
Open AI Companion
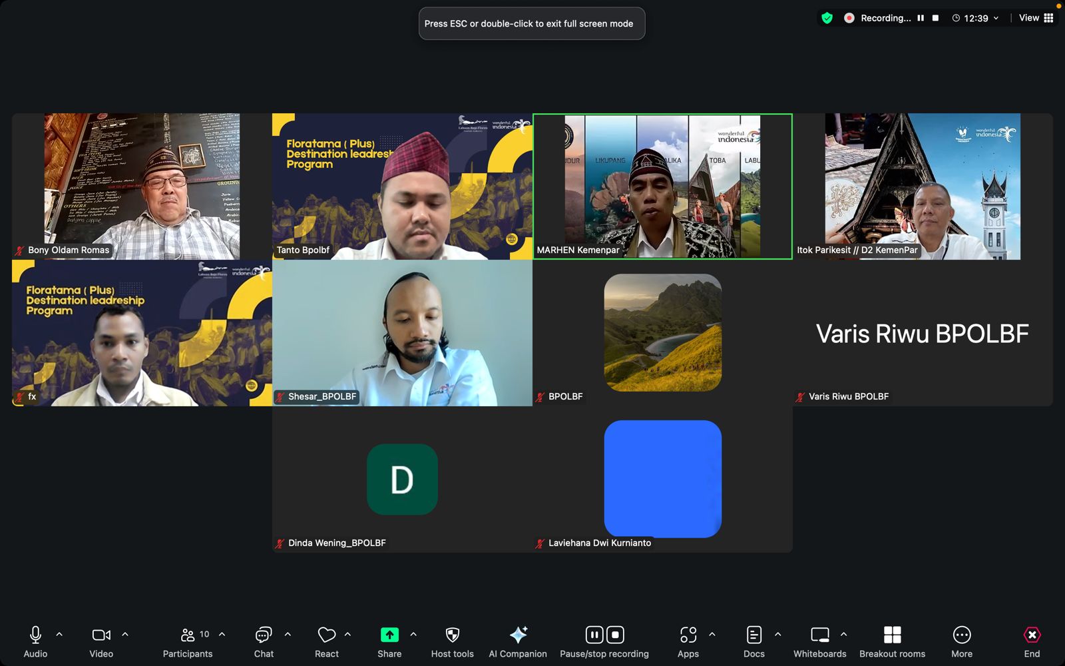pos(518,642)
